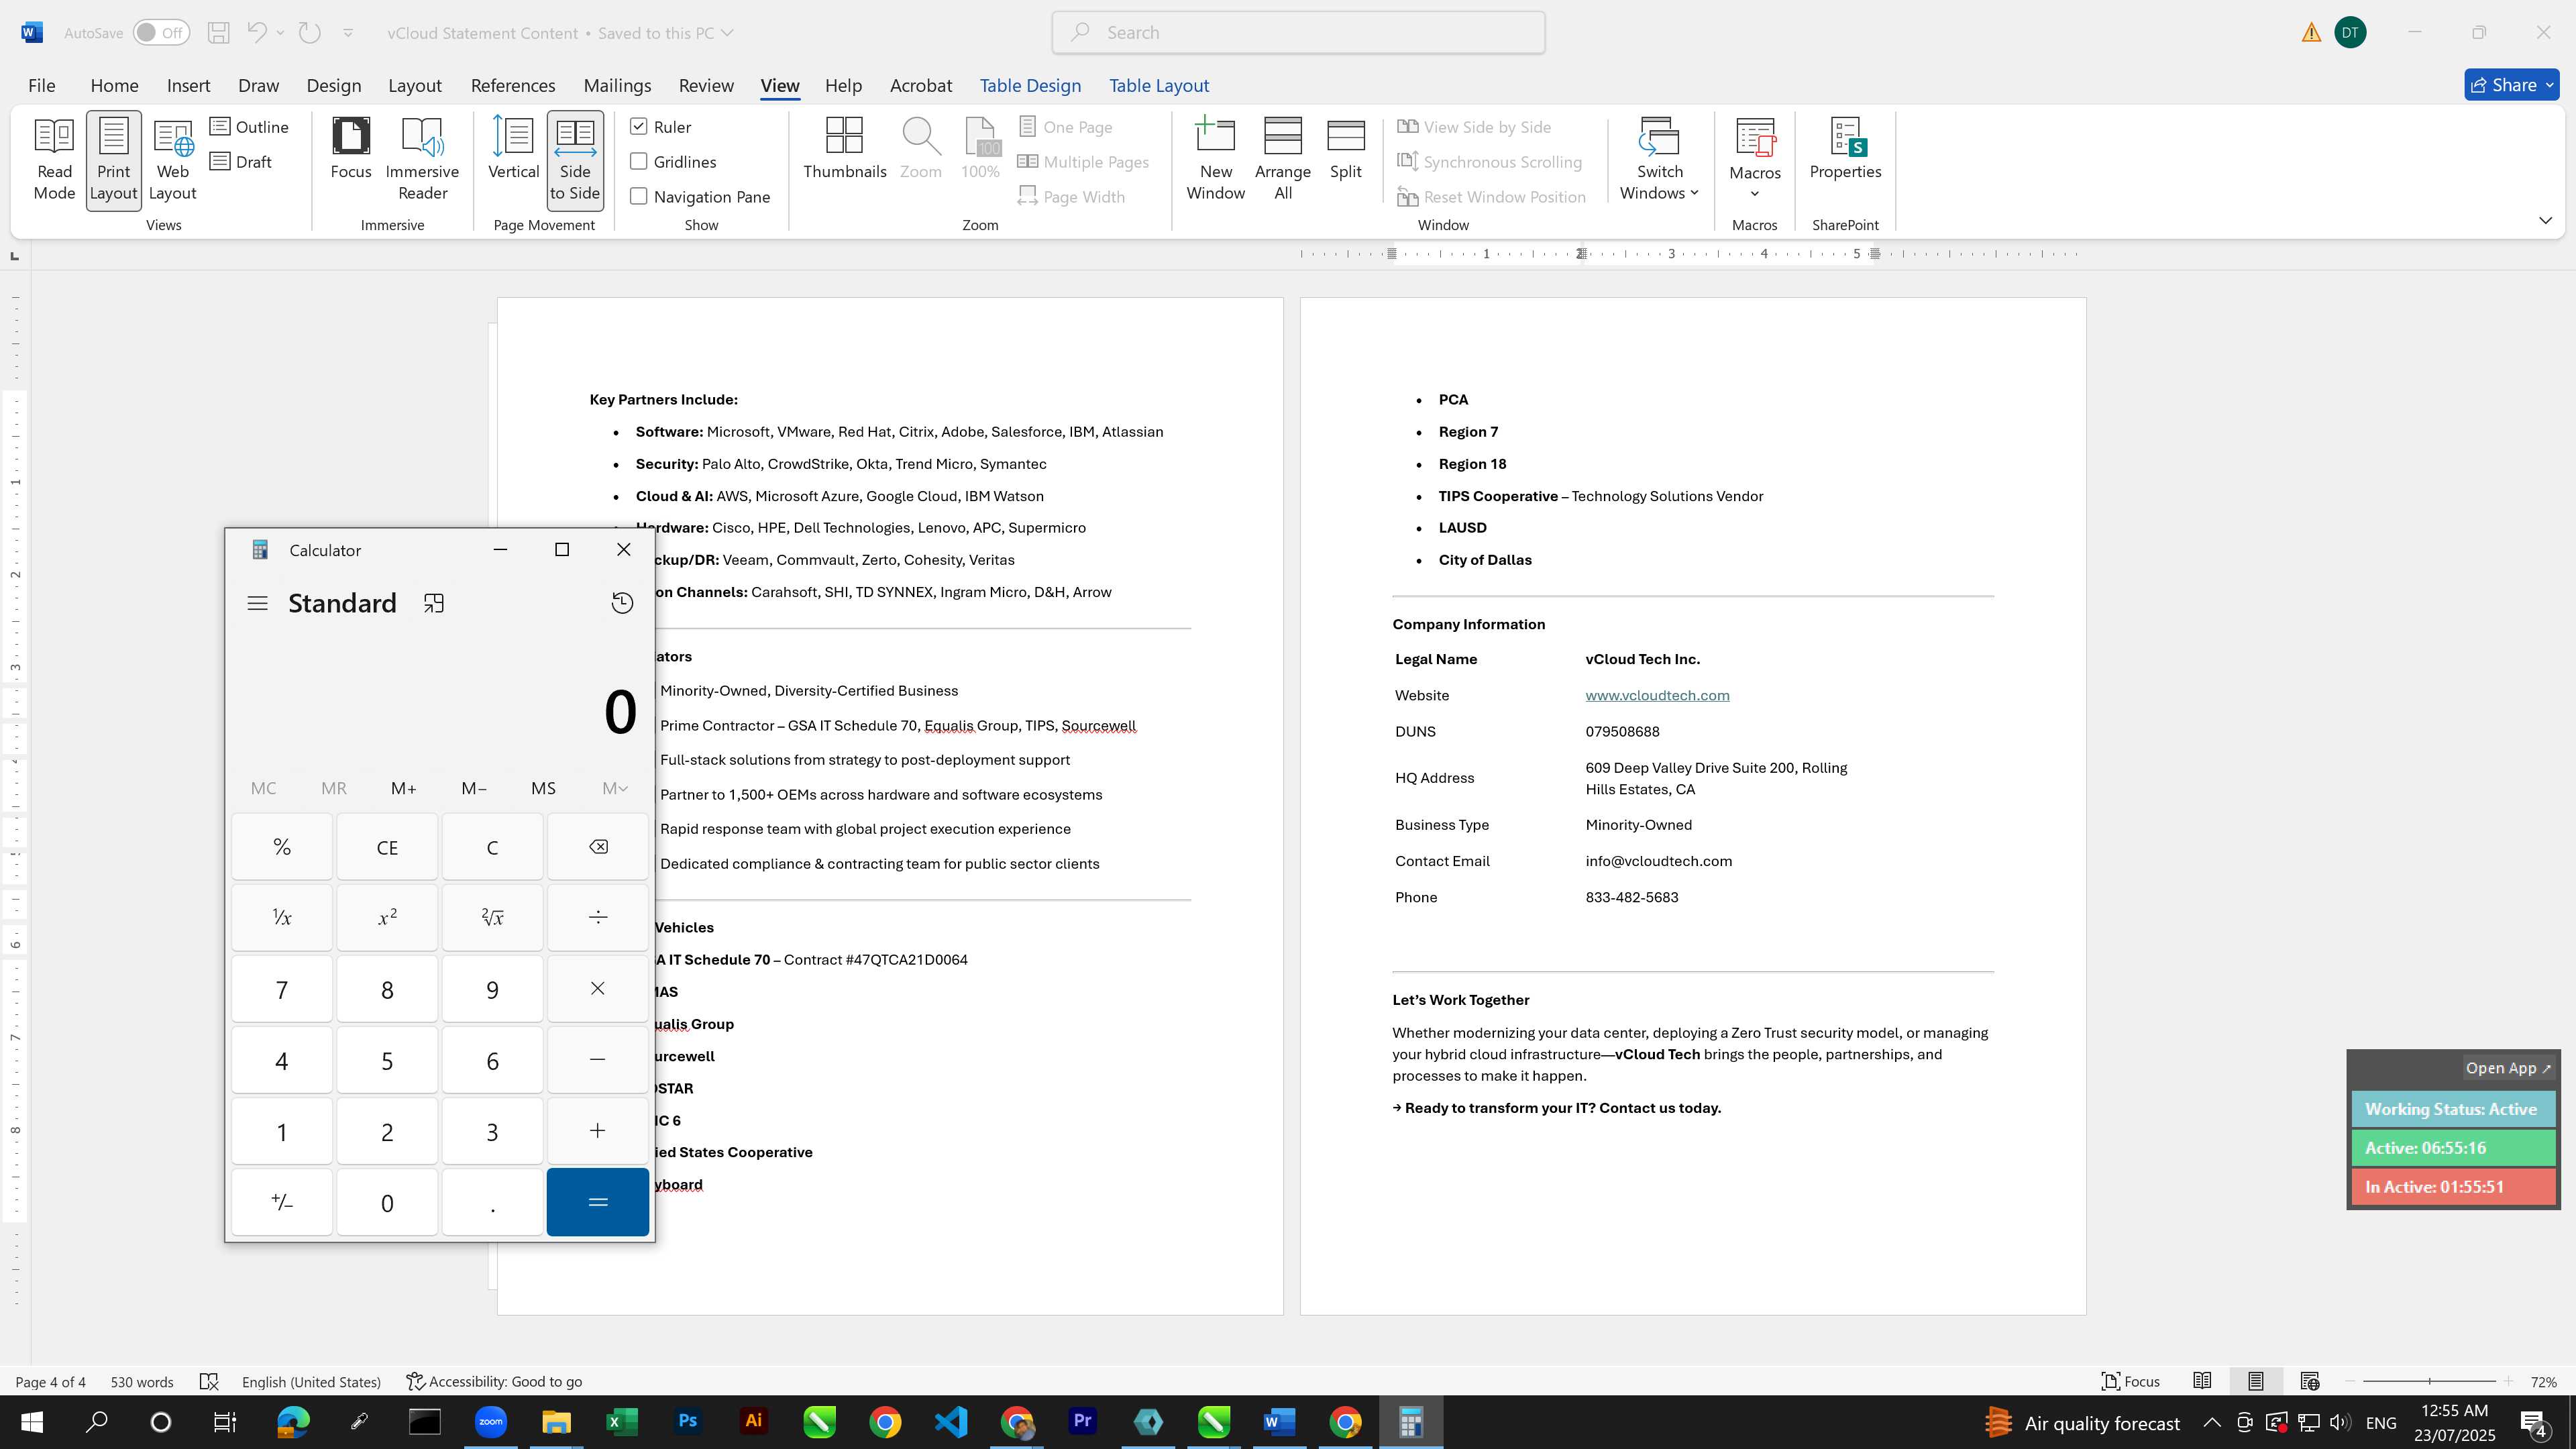Click calculator backspace button
The width and height of the screenshot is (2576, 1449).
click(x=597, y=847)
